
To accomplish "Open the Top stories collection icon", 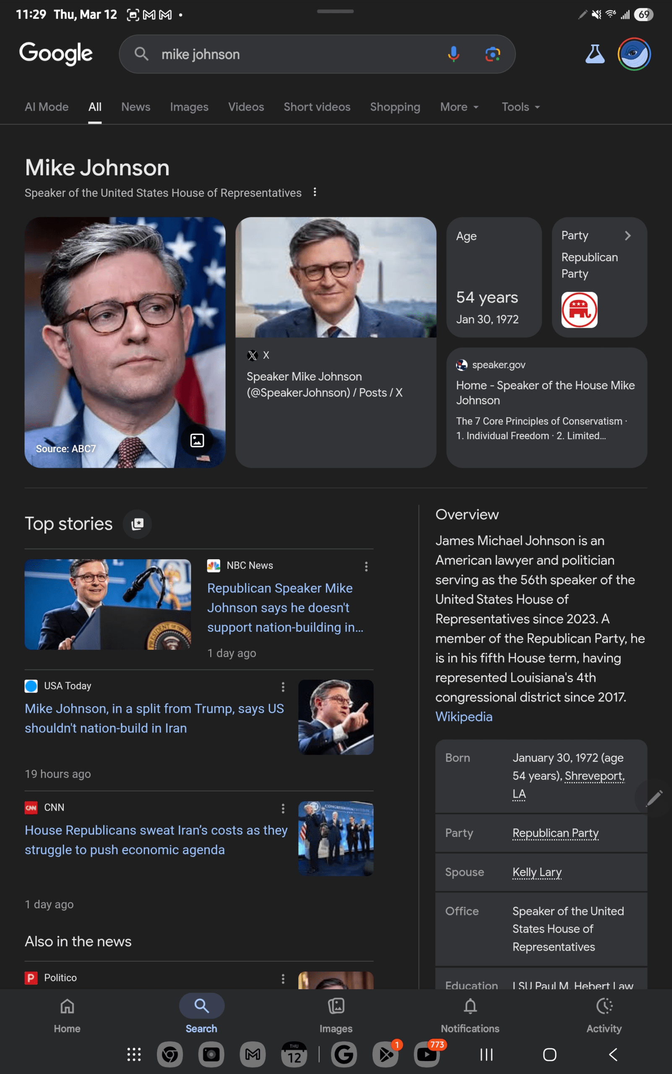I will coord(137,524).
